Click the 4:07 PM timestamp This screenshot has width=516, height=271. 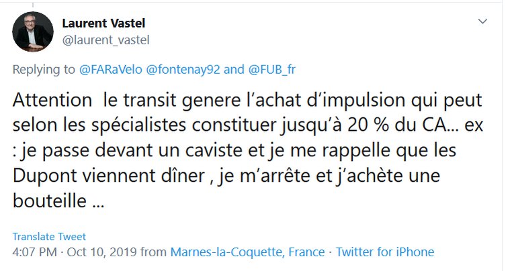tap(35, 252)
